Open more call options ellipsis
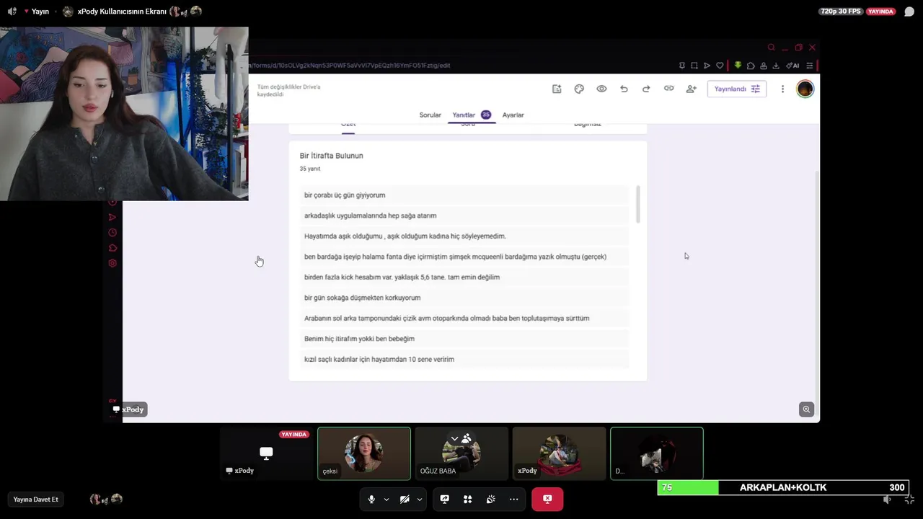 click(513, 499)
